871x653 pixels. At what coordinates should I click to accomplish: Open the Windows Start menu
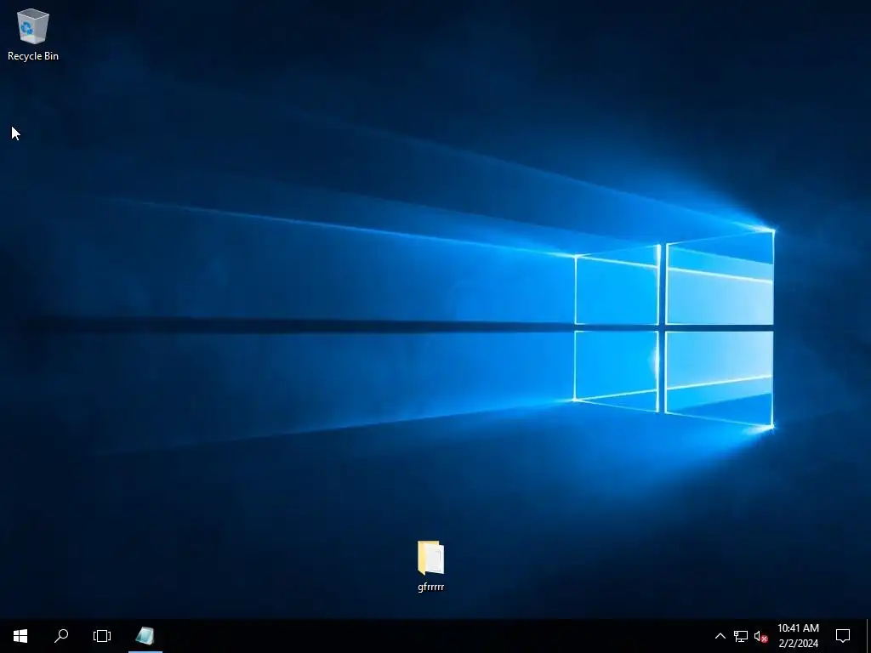pos(20,636)
